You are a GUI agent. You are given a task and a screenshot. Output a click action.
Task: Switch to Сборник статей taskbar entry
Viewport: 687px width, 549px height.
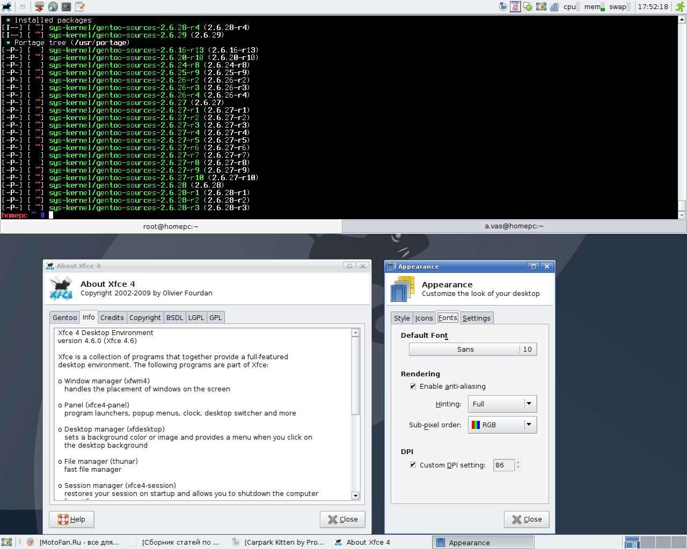(x=176, y=542)
